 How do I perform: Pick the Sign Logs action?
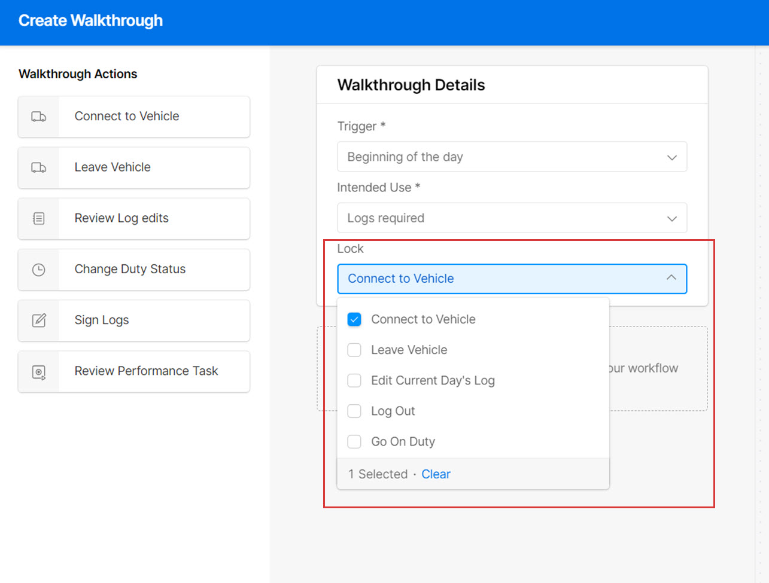pyautogui.click(x=134, y=321)
